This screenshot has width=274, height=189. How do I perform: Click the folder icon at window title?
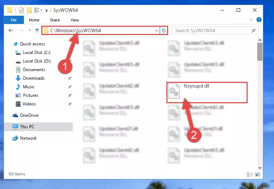click(x=10, y=10)
